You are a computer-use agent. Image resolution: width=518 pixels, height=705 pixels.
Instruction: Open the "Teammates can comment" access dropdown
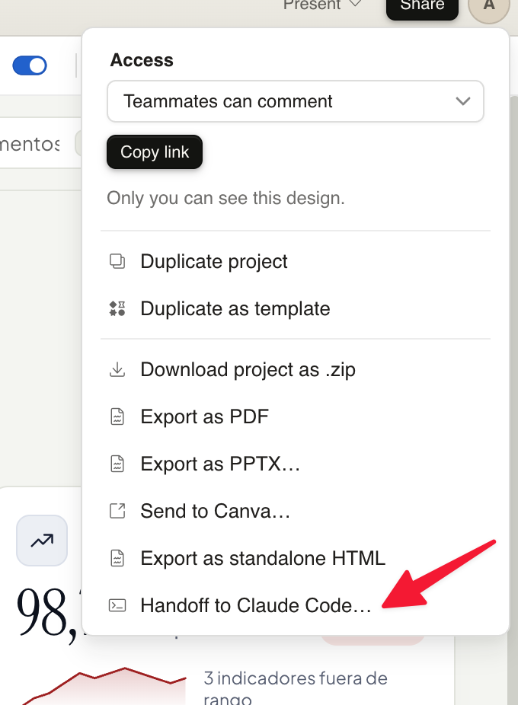pyautogui.click(x=296, y=101)
